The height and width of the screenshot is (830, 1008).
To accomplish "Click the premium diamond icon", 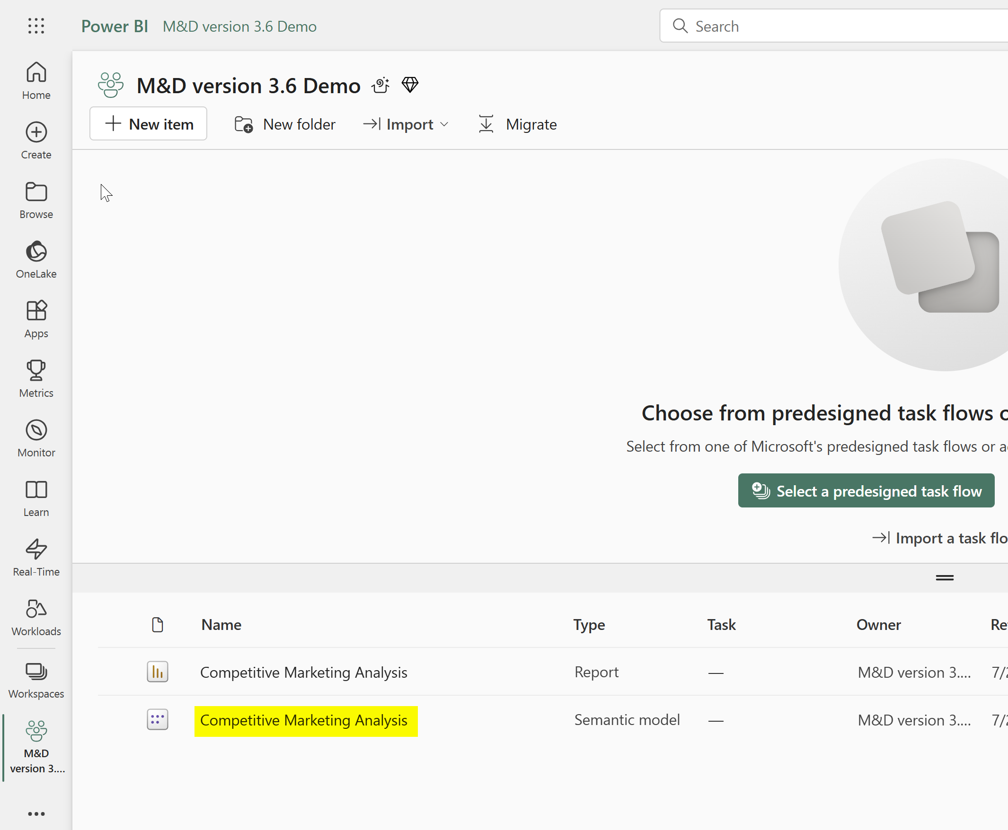I will 410,85.
